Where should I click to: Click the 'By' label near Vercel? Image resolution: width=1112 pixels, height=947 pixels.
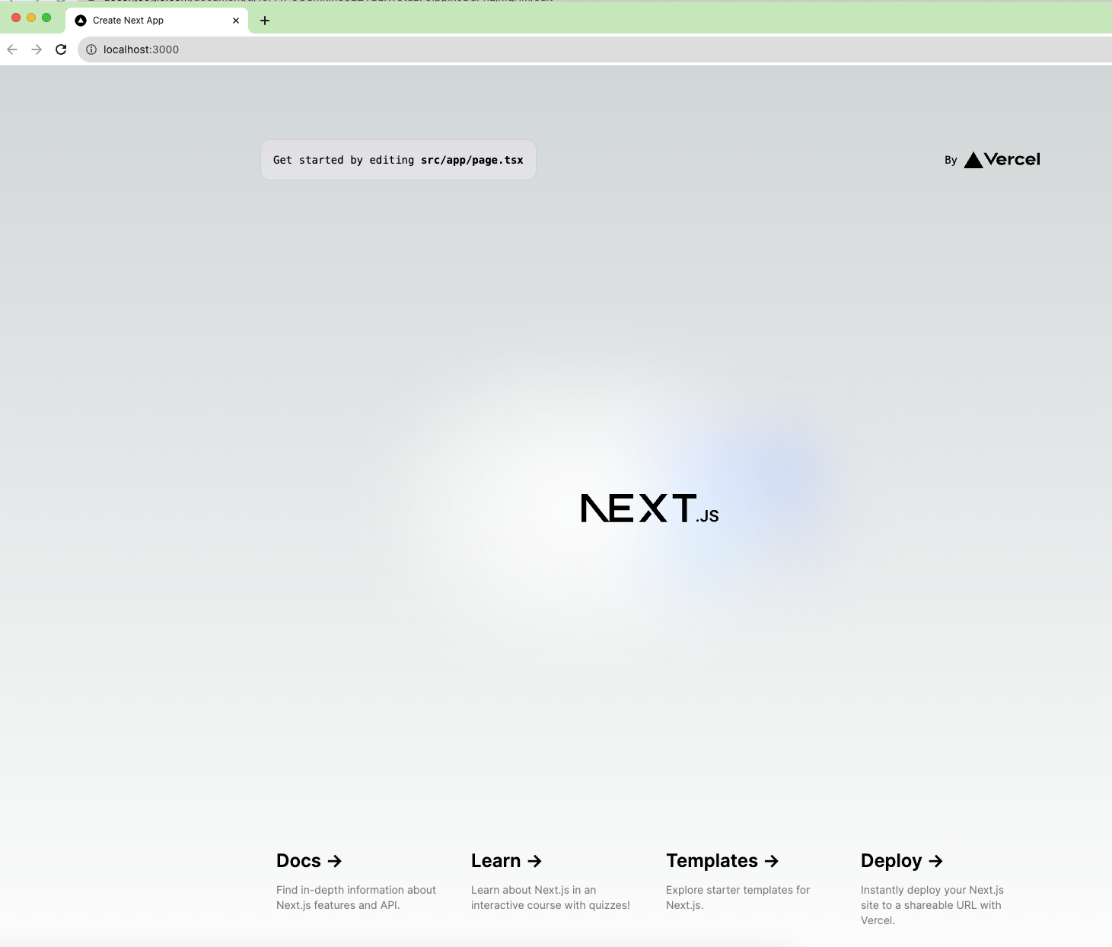click(951, 160)
